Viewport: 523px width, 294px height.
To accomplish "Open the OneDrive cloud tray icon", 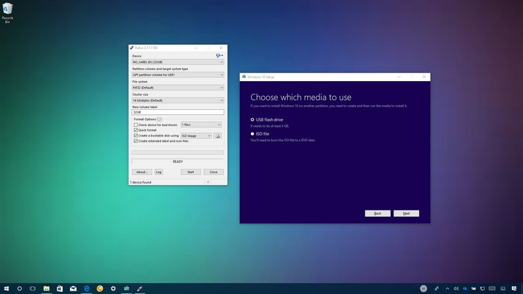I will [x=465, y=289].
